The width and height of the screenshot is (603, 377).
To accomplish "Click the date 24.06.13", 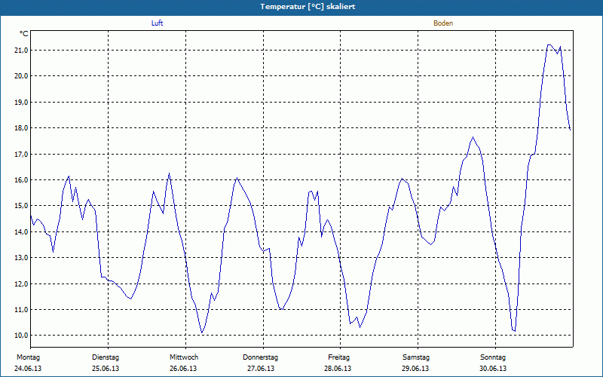I will click(x=28, y=369).
